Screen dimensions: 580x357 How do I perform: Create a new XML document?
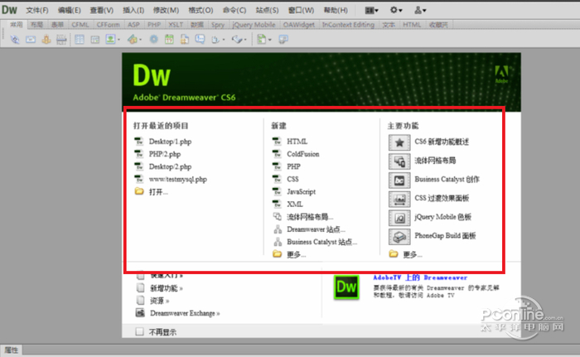pyautogui.click(x=295, y=205)
